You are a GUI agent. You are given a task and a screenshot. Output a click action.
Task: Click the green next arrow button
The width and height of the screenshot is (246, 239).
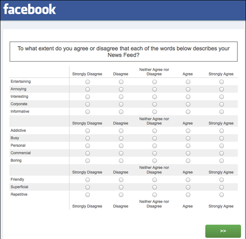(223, 231)
